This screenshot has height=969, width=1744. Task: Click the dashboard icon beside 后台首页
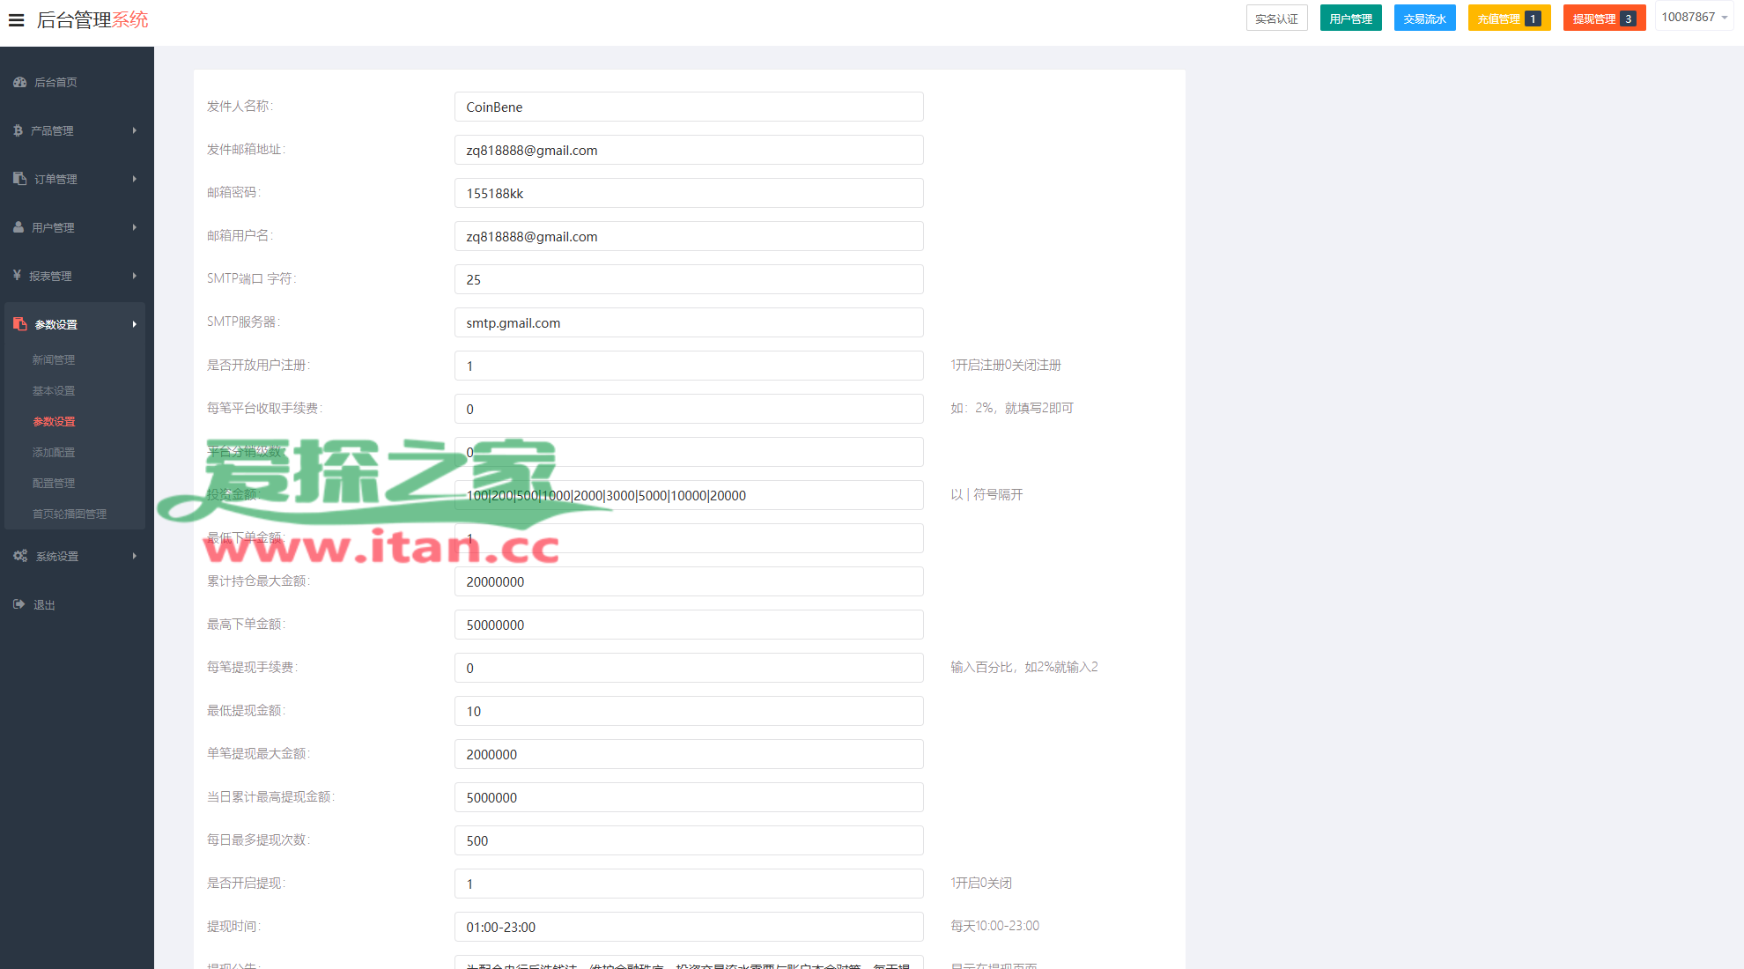coord(19,82)
